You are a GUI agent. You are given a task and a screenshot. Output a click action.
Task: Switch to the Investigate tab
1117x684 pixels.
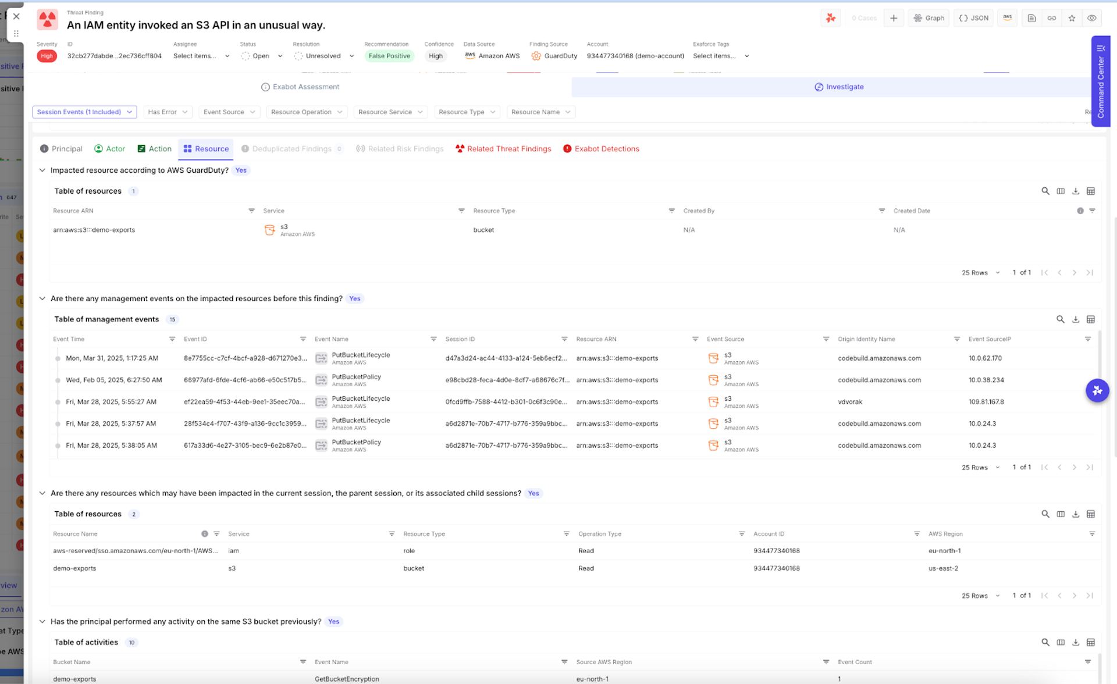point(839,87)
